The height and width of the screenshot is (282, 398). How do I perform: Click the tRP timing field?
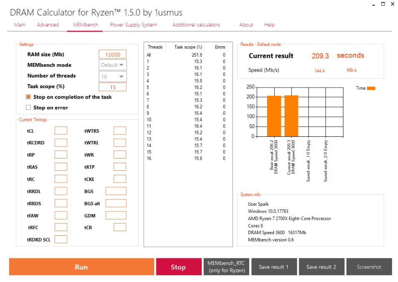click(61, 155)
